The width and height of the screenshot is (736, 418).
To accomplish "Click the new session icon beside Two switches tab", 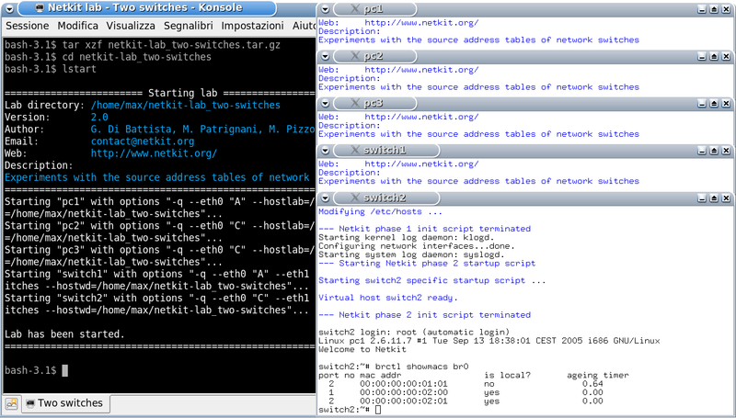I will [12, 403].
